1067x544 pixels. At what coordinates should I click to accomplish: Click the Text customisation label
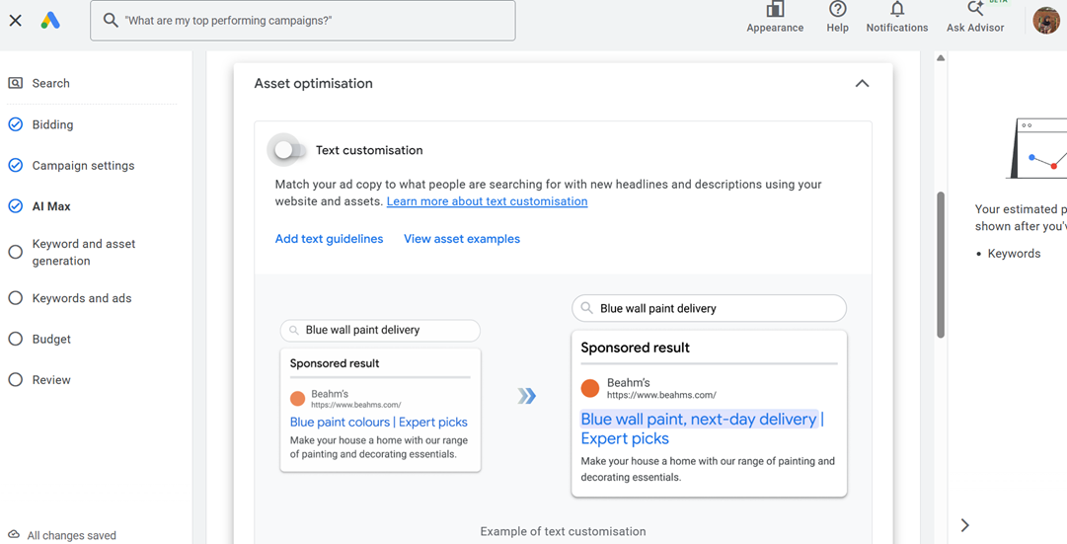(369, 150)
